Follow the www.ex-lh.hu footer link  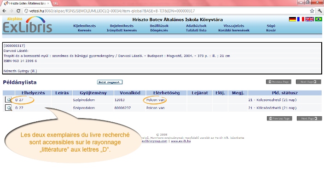pyautogui.click(x=180, y=141)
